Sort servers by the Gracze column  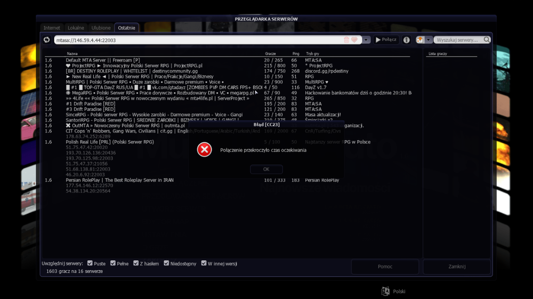pyautogui.click(x=270, y=54)
